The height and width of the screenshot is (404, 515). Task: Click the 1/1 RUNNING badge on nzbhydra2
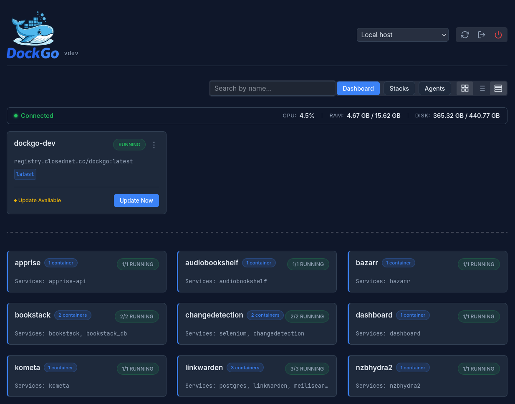(479, 368)
